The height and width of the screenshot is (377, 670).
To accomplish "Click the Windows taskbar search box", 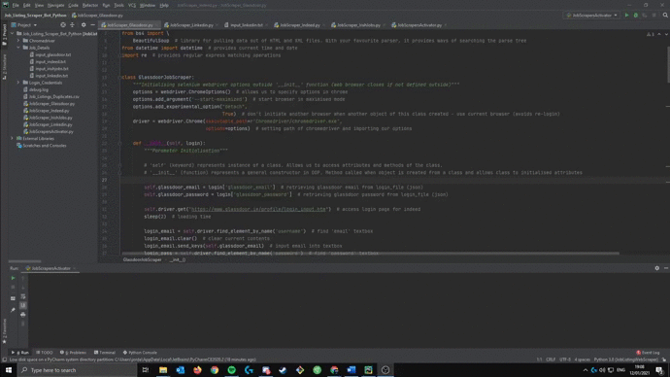I will tap(77, 370).
